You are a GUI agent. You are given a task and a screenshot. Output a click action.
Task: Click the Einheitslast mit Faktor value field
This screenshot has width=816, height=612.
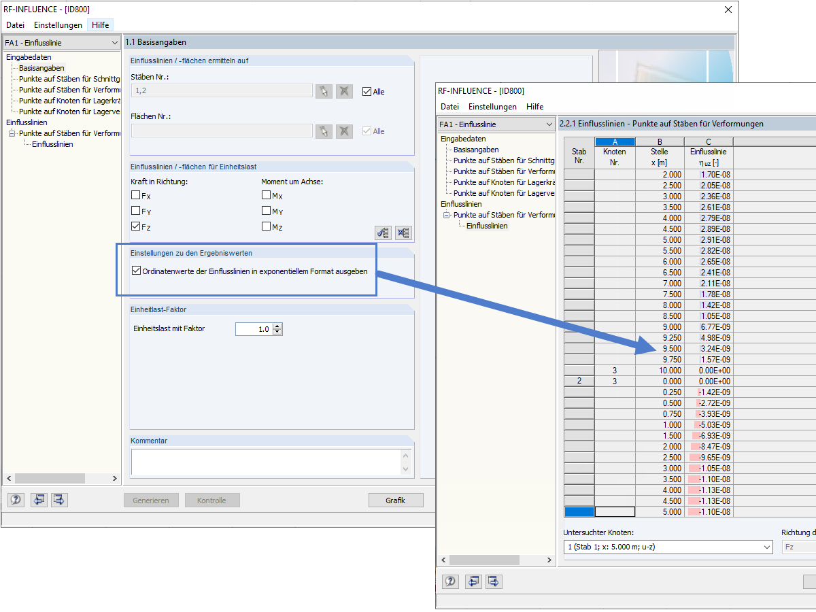coord(254,329)
